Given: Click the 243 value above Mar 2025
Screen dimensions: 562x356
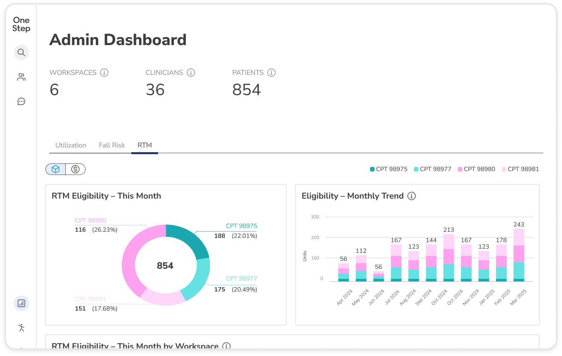Looking at the screenshot, I should point(519,225).
